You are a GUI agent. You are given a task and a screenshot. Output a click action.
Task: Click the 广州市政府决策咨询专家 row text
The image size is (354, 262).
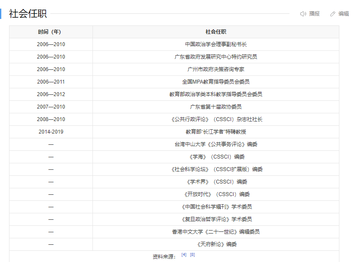[x=215, y=69]
